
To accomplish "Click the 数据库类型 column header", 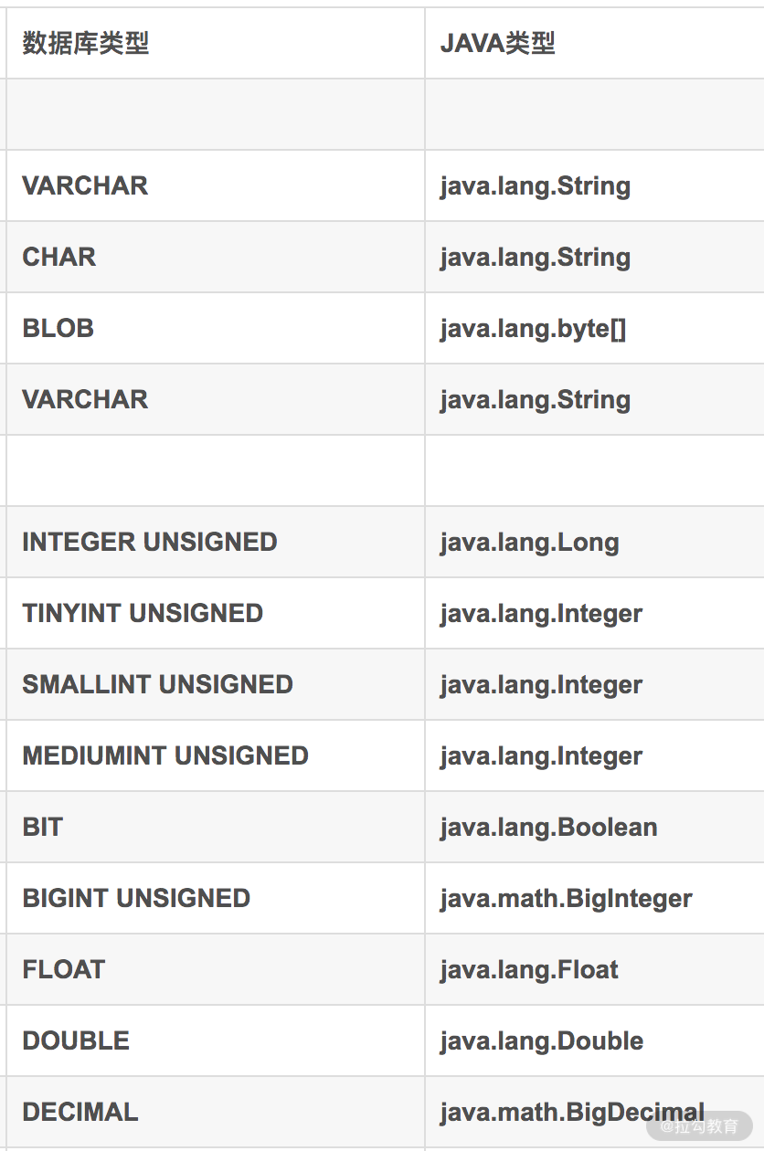I will tap(86, 43).
